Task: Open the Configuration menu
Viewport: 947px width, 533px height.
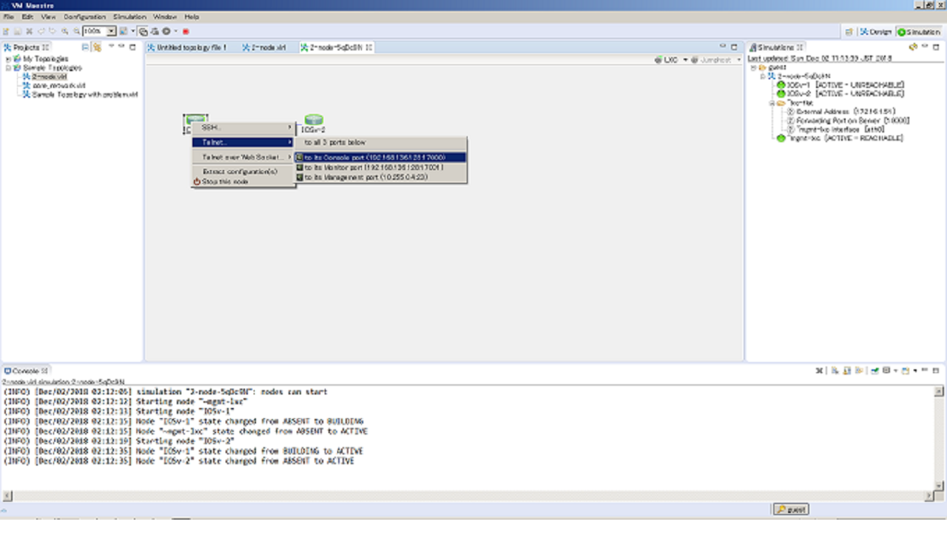Action: click(85, 16)
